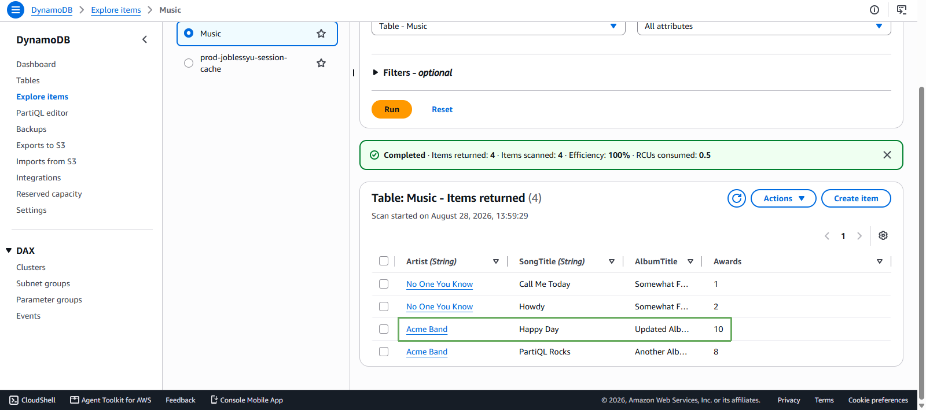
Task: Click the Reset button
Action: click(x=442, y=109)
